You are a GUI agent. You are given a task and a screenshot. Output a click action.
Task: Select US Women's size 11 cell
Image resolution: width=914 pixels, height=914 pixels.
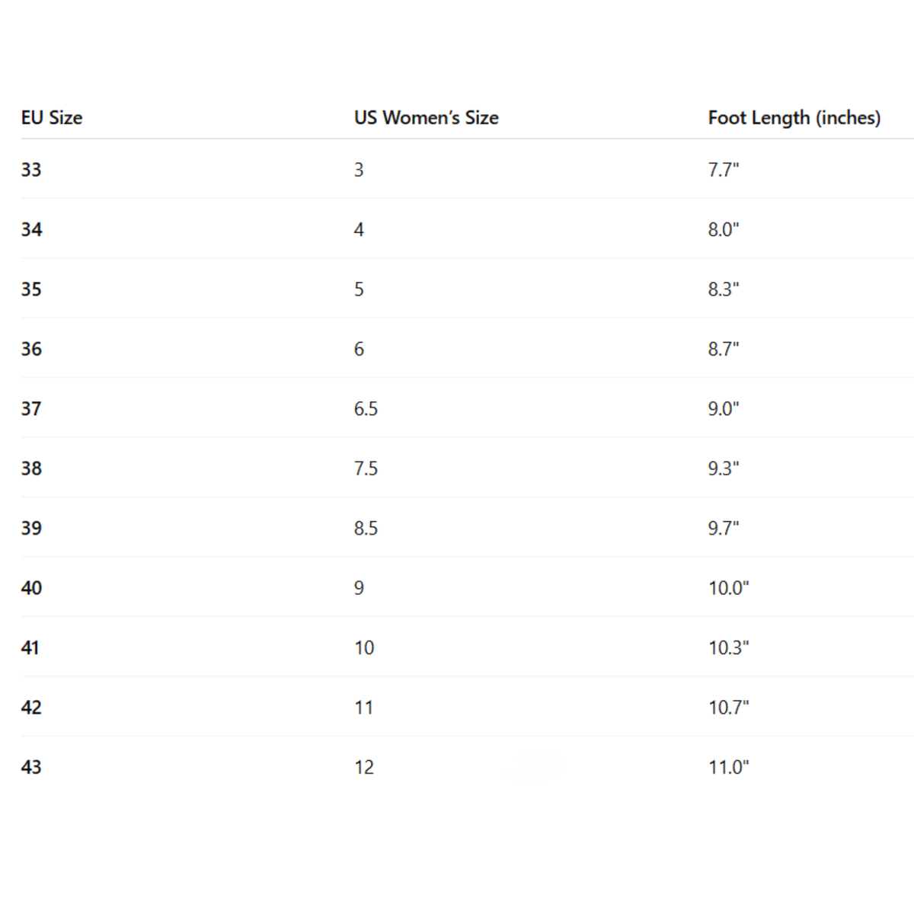(x=364, y=708)
